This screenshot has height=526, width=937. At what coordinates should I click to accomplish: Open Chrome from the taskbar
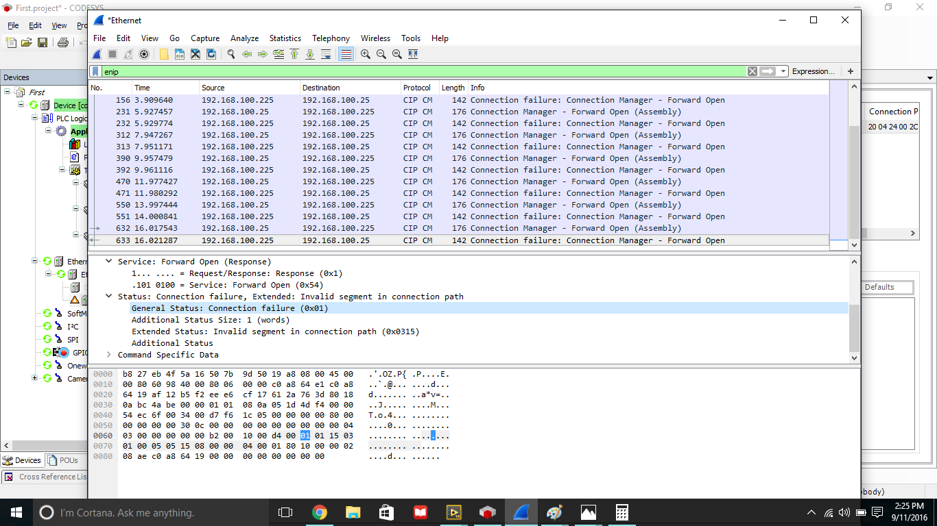tap(319, 512)
